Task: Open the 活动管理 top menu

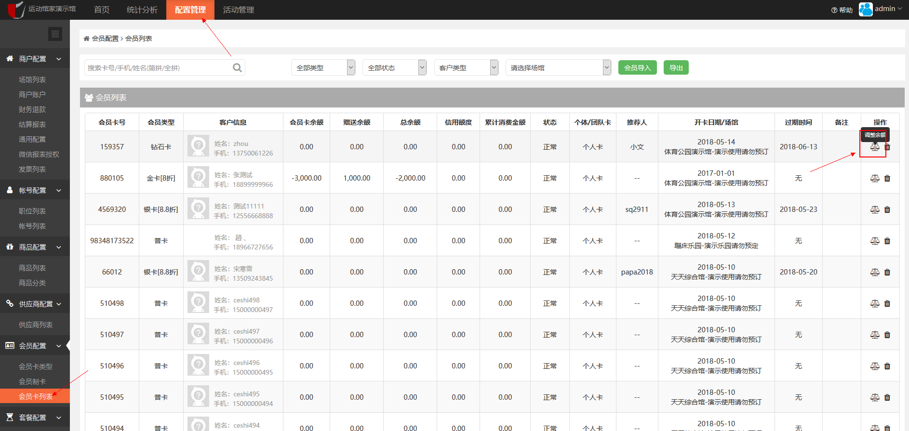Action: click(238, 10)
